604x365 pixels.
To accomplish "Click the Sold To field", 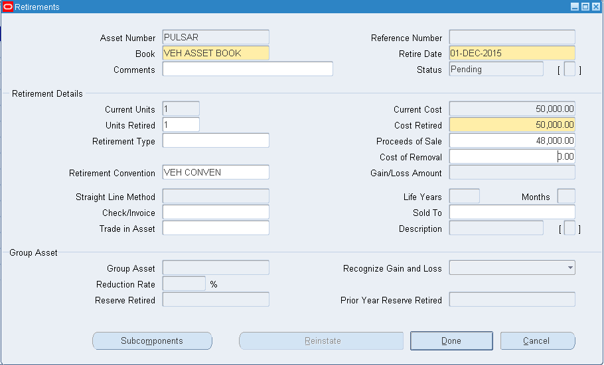I will click(512, 212).
